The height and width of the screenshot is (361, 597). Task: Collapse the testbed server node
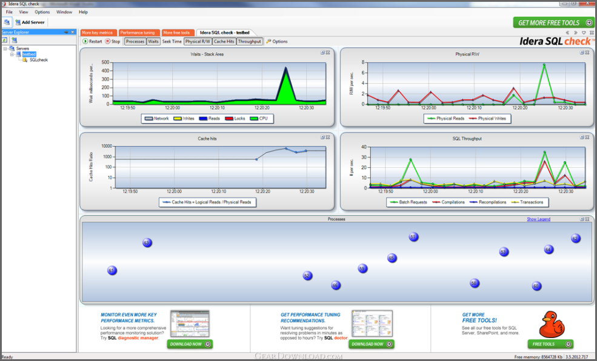click(x=12, y=55)
